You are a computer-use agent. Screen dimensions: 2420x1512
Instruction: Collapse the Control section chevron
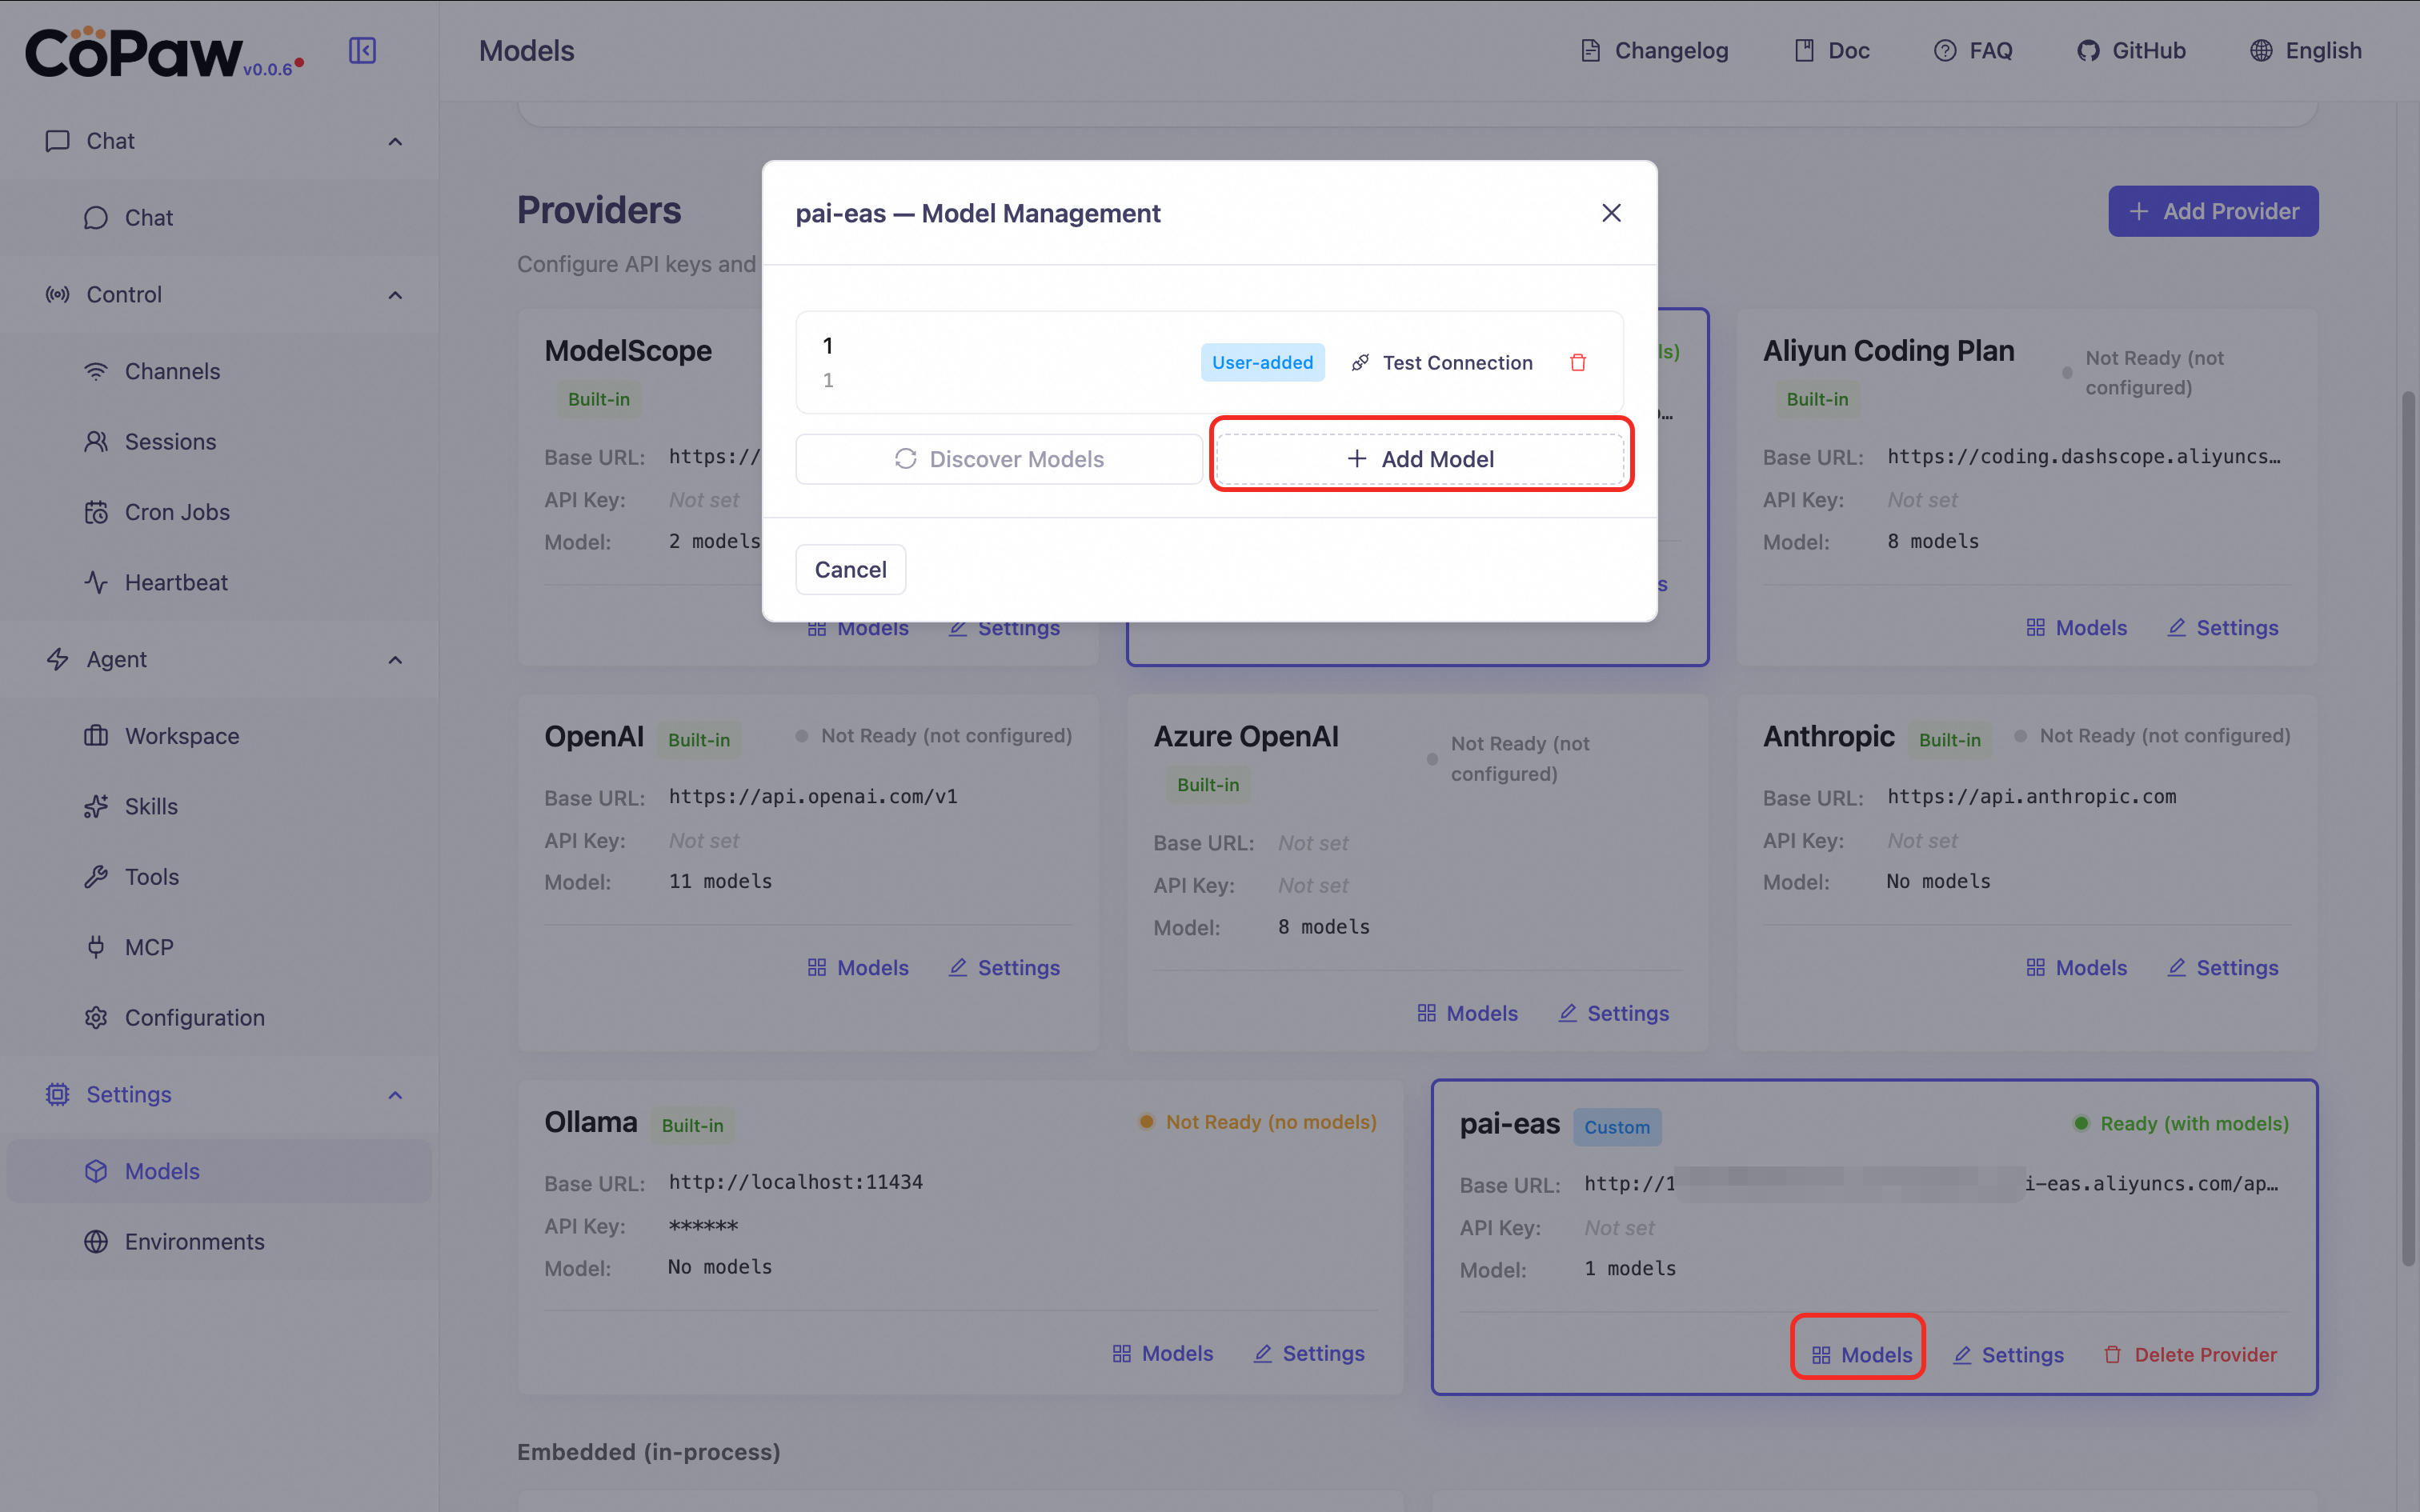[395, 295]
